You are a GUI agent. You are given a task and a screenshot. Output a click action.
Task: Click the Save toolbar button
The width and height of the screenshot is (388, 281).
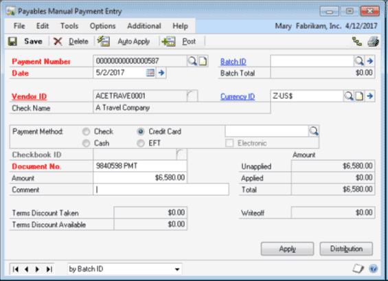tap(25, 41)
